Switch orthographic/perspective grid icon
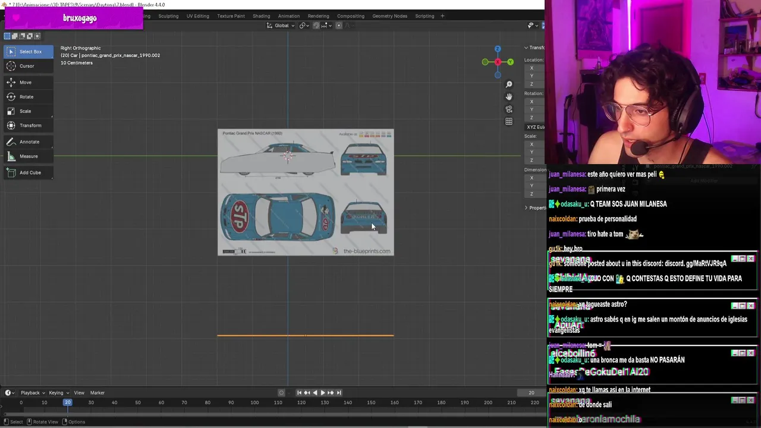 tap(509, 122)
